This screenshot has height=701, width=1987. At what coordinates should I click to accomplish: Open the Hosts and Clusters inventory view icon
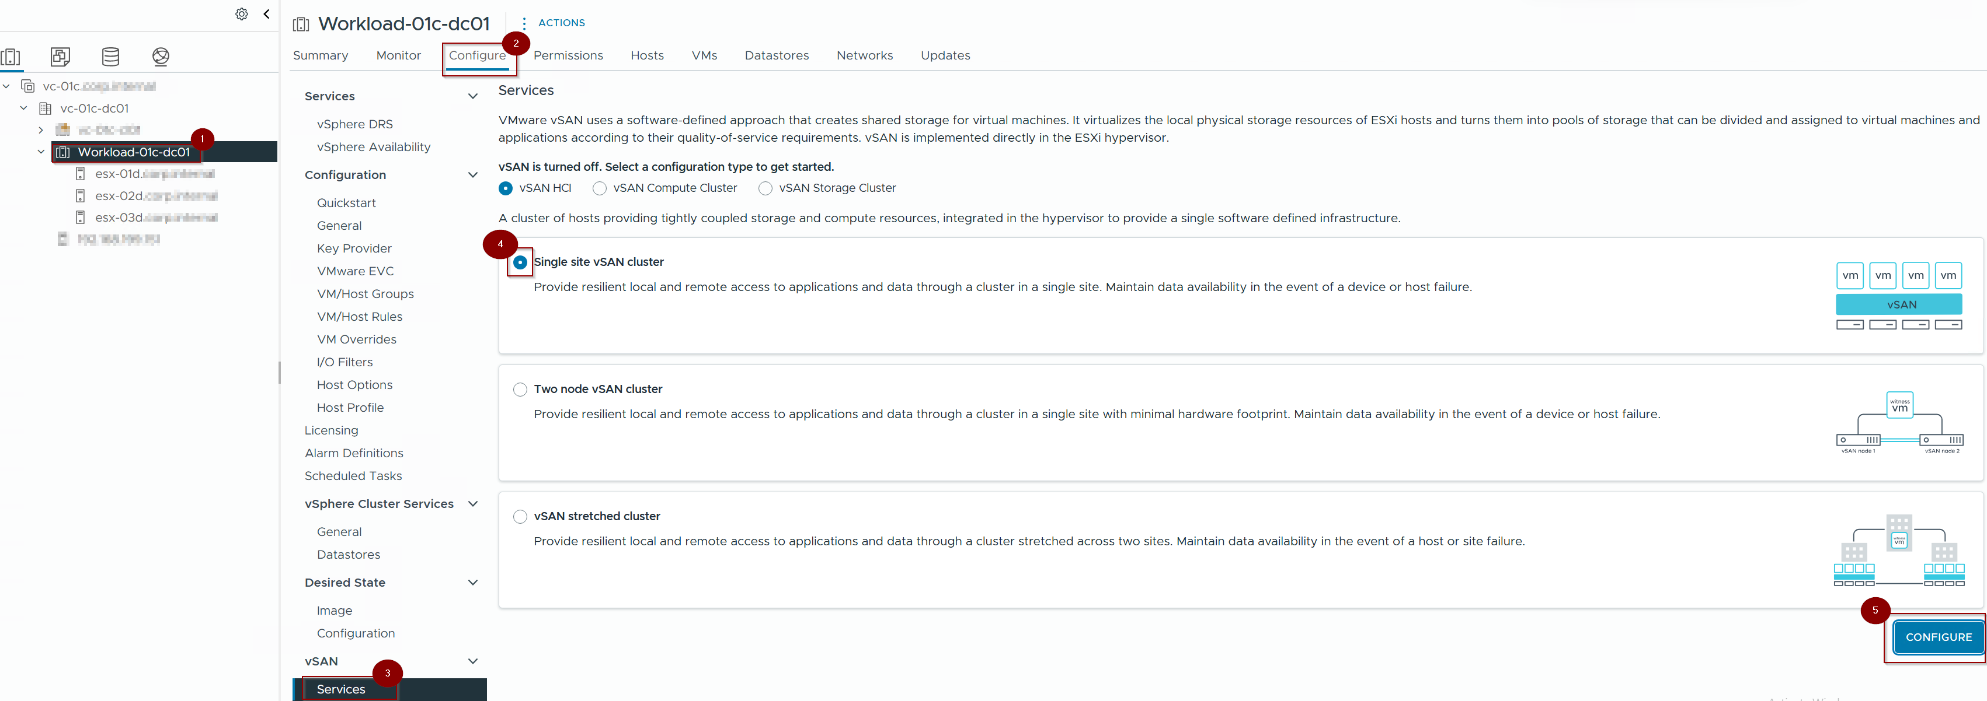(x=11, y=56)
